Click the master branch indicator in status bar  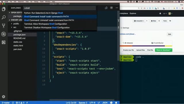pos(6,103)
